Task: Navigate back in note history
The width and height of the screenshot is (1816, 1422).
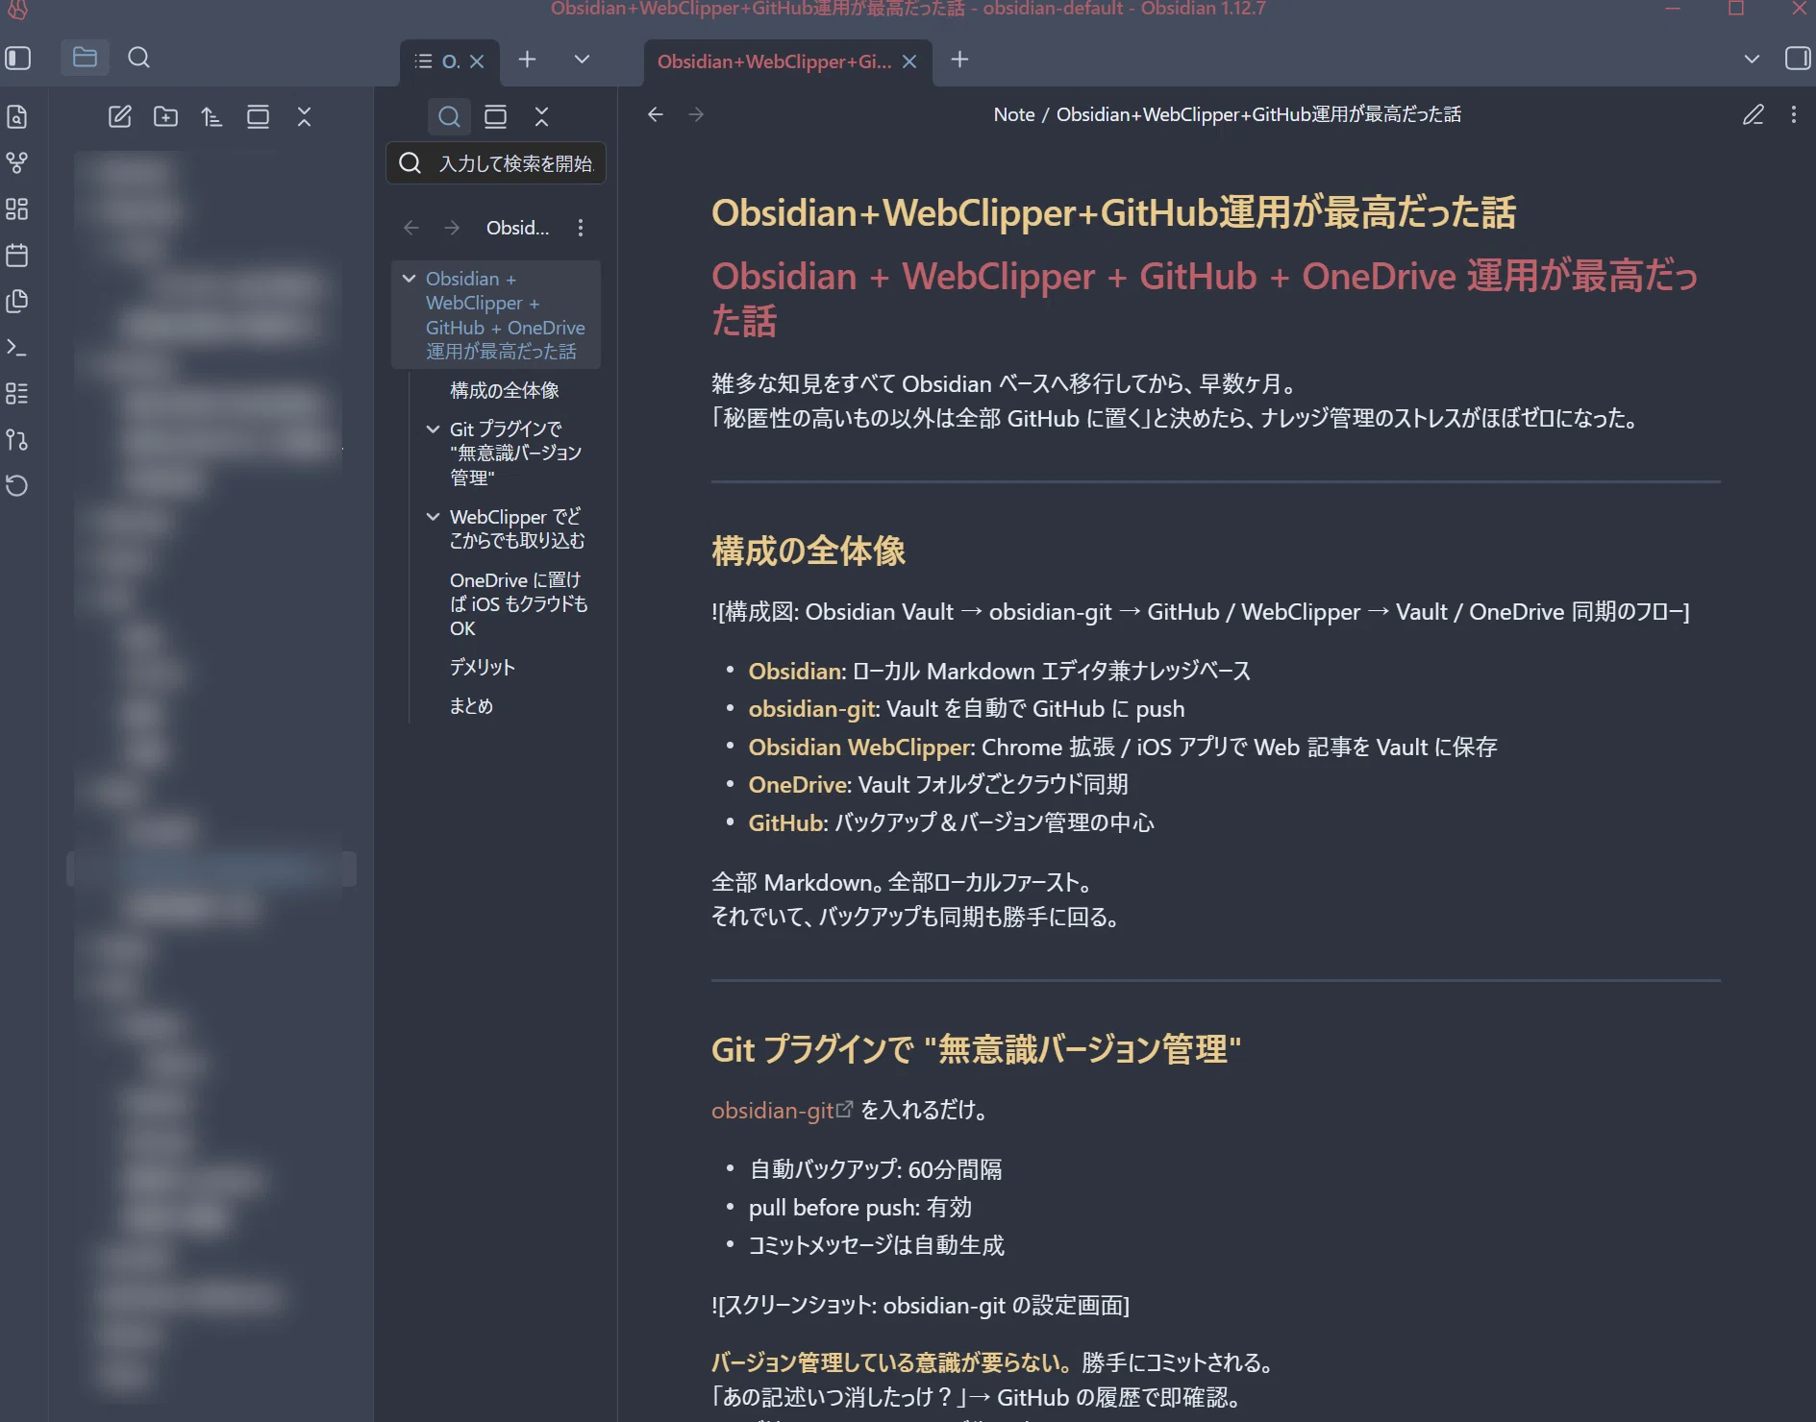Action: [656, 114]
